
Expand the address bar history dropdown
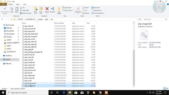pos(138,19)
